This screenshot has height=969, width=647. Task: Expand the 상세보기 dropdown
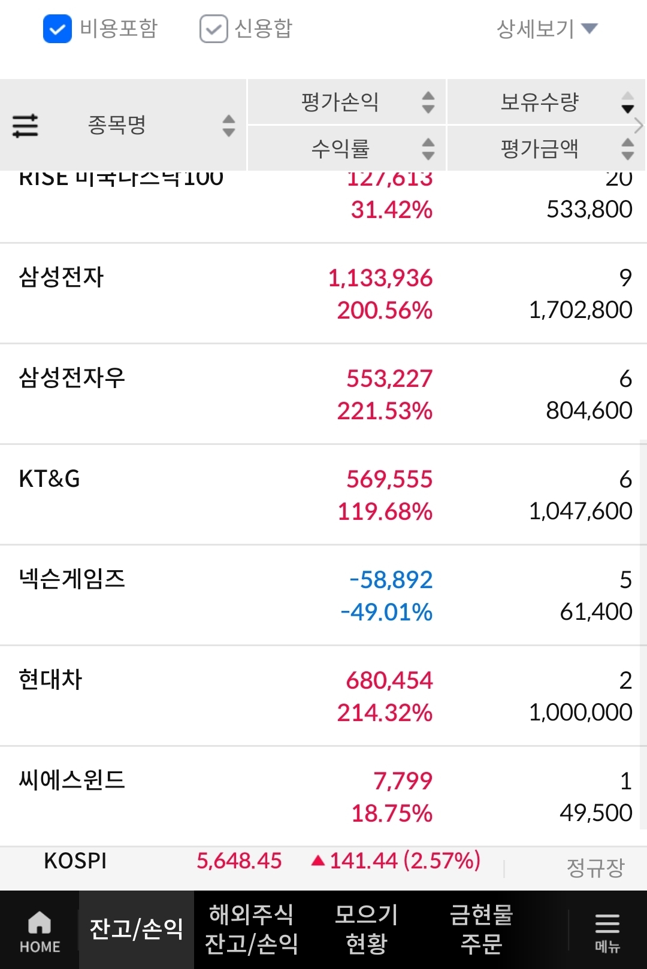pos(546,29)
